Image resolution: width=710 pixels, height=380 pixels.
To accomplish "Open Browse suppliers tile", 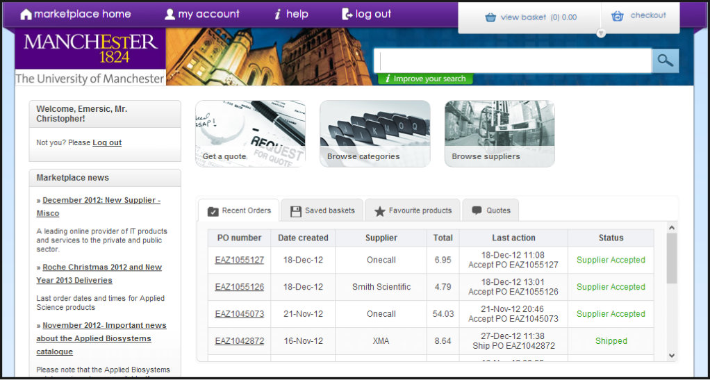I will pyautogui.click(x=500, y=133).
